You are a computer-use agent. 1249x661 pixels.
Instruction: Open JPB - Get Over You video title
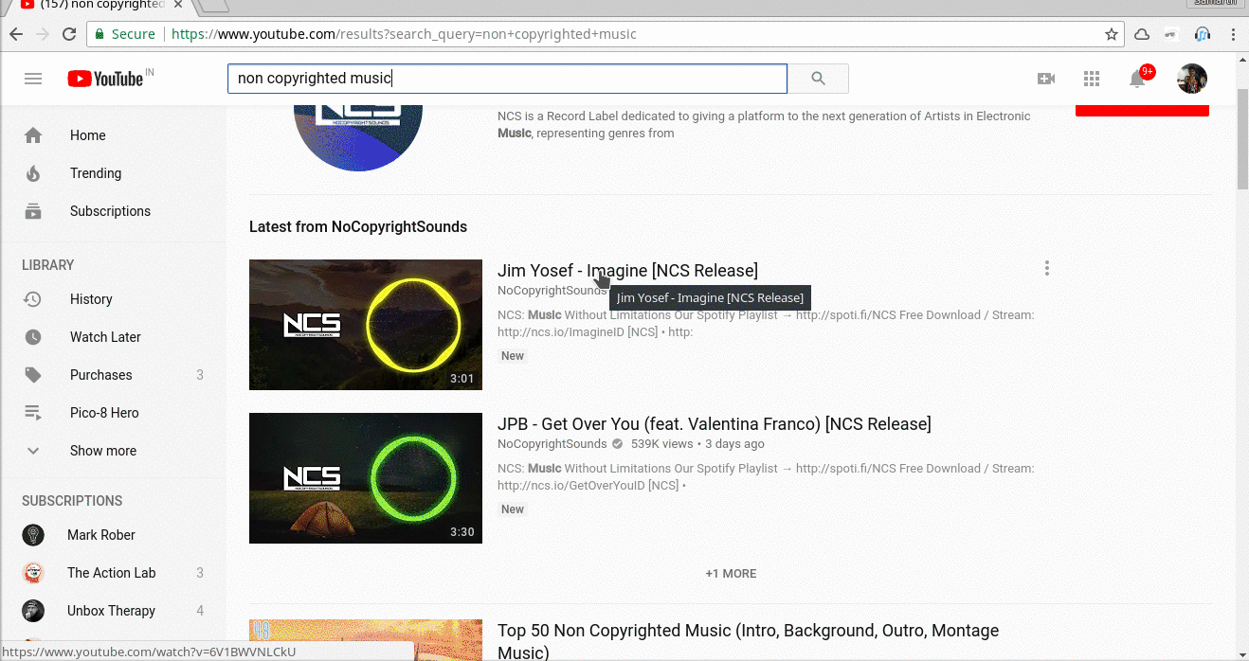[x=715, y=424]
